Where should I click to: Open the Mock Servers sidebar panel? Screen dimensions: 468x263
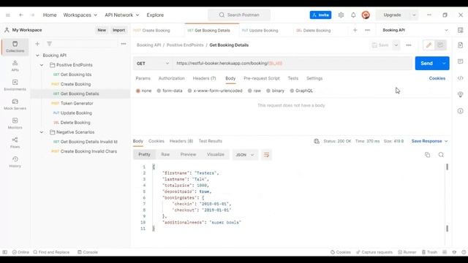(15, 104)
